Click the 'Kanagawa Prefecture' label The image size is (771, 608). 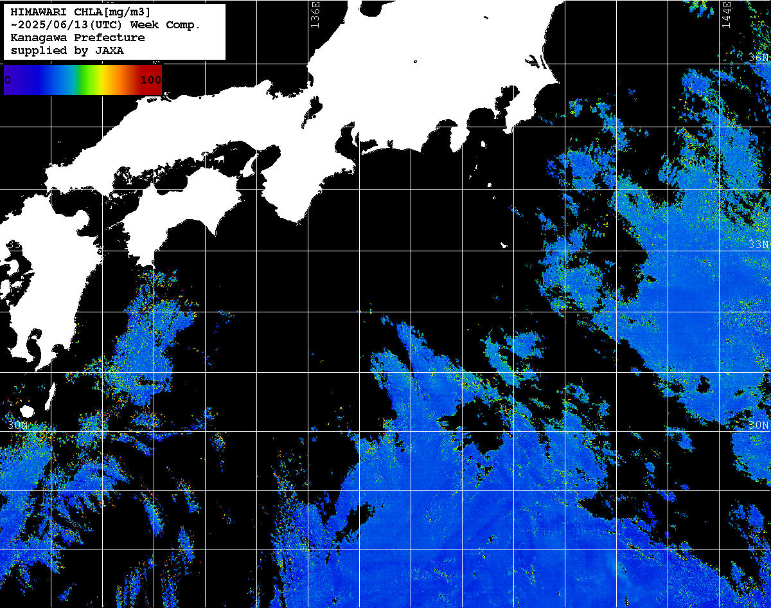78,38
